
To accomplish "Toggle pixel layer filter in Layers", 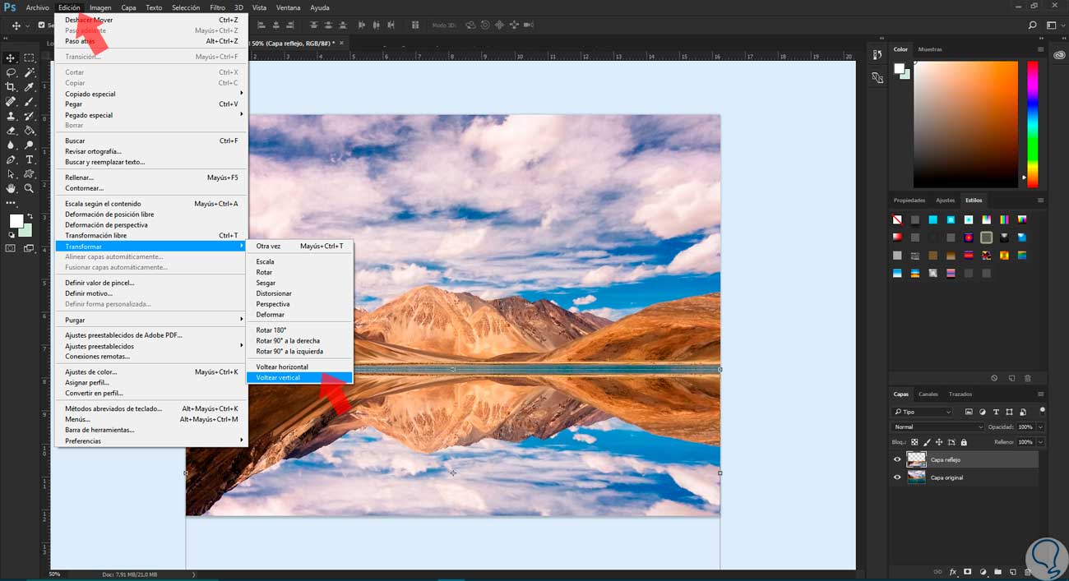I will (x=969, y=412).
